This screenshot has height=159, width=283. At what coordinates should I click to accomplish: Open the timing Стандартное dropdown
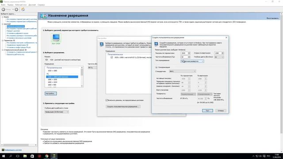coord(183,72)
